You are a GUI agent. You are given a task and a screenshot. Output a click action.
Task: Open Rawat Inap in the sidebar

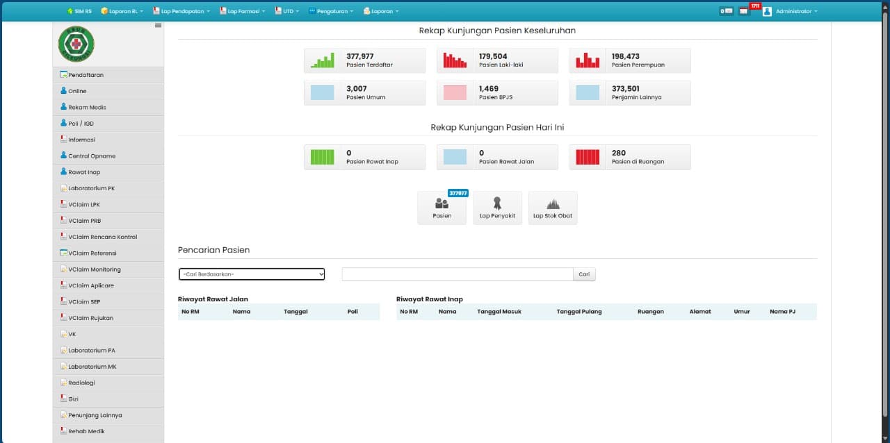tap(108, 172)
